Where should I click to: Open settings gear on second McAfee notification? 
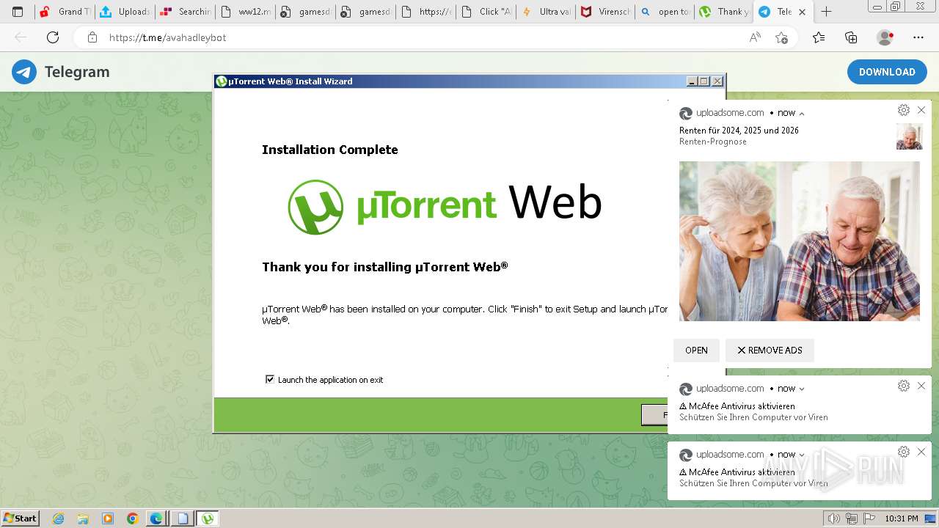tap(904, 452)
